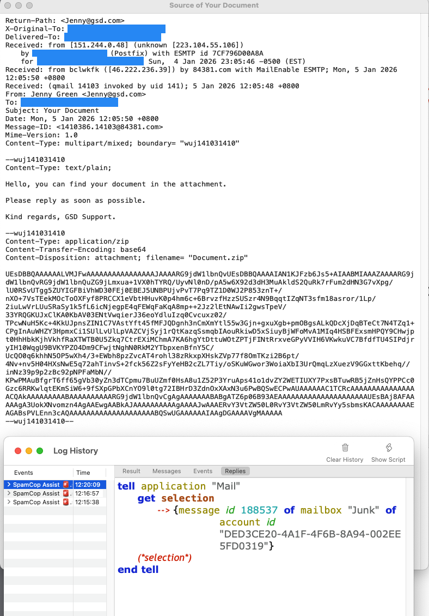This screenshot has height=616, width=429.
Task: Close the Log History window
Action: 17,451
